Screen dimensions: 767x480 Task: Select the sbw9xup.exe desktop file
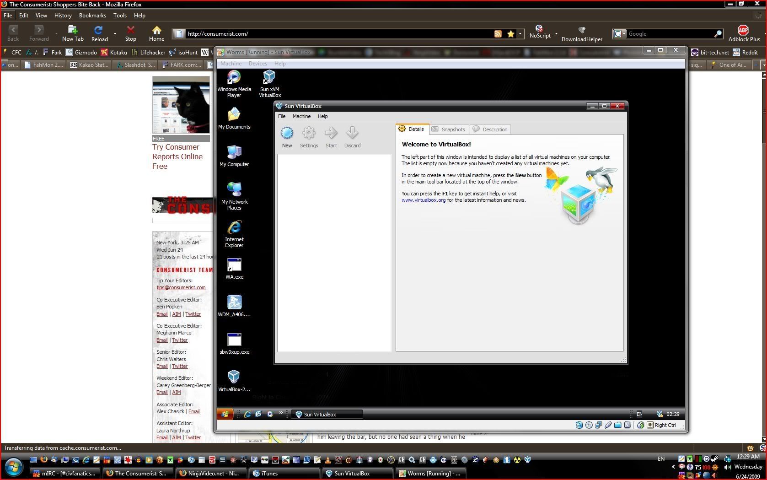pos(234,344)
